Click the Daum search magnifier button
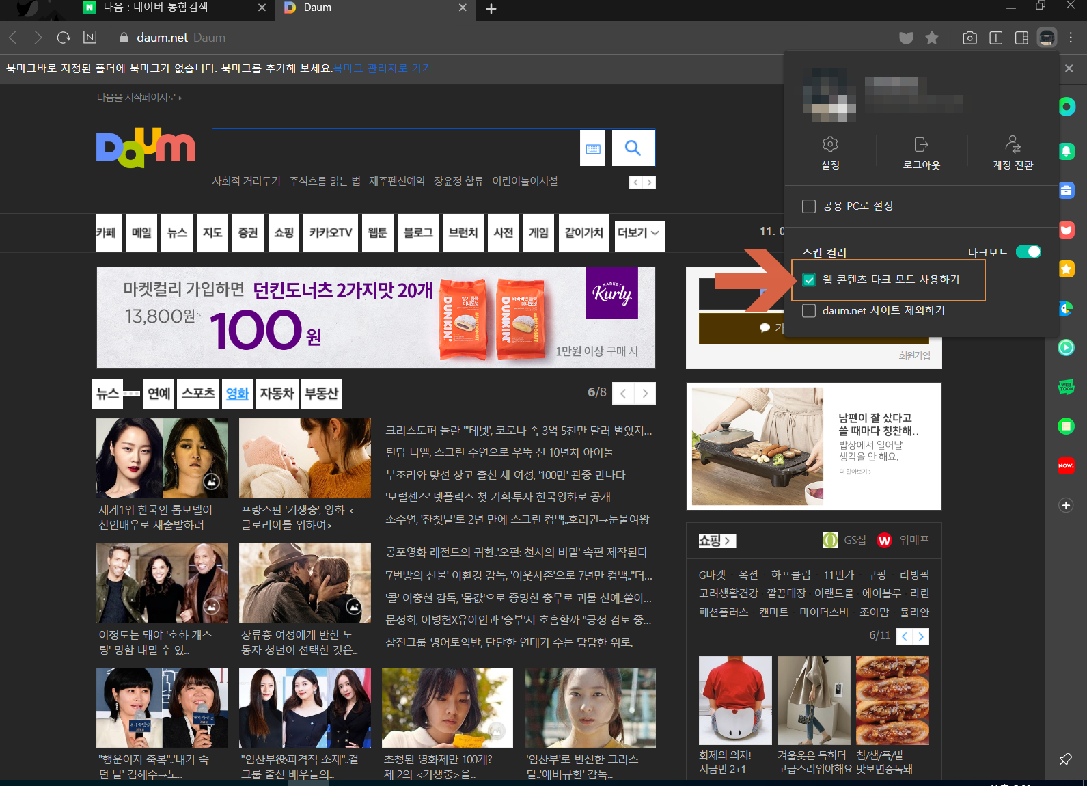Image resolution: width=1087 pixels, height=786 pixels. click(633, 148)
